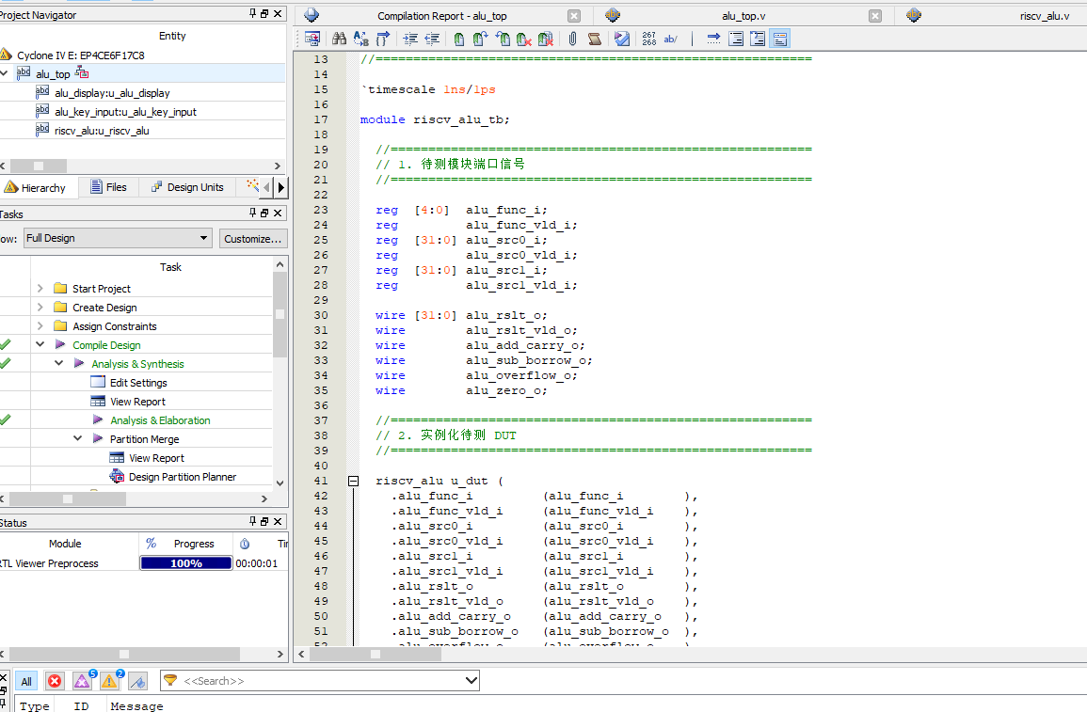The width and height of the screenshot is (1087, 712).
Task: Close the alu_top.v tab
Action: click(x=875, y=15)
